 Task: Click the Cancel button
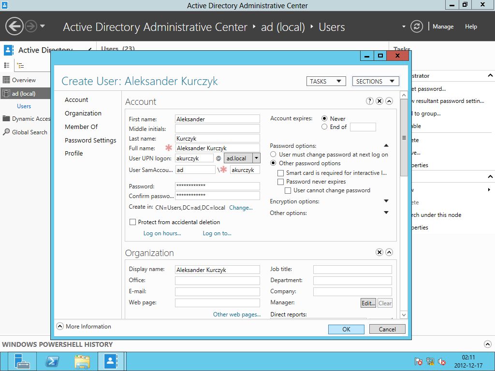pos(387,329)
